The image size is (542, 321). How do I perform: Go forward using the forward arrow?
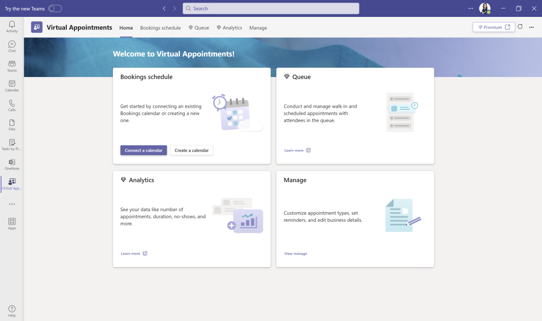pyautogui.click(x=175, y=8)
